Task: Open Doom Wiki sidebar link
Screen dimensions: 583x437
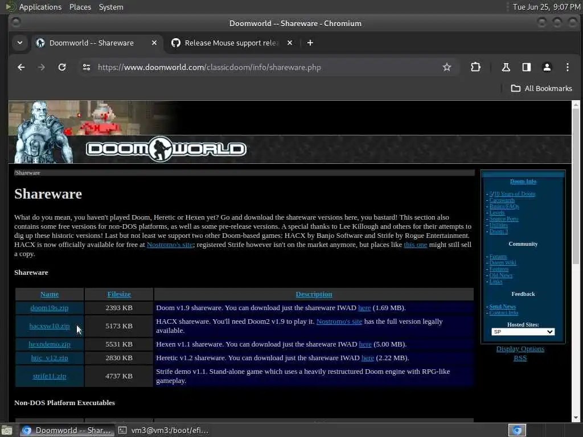Action: click(503, 263)
